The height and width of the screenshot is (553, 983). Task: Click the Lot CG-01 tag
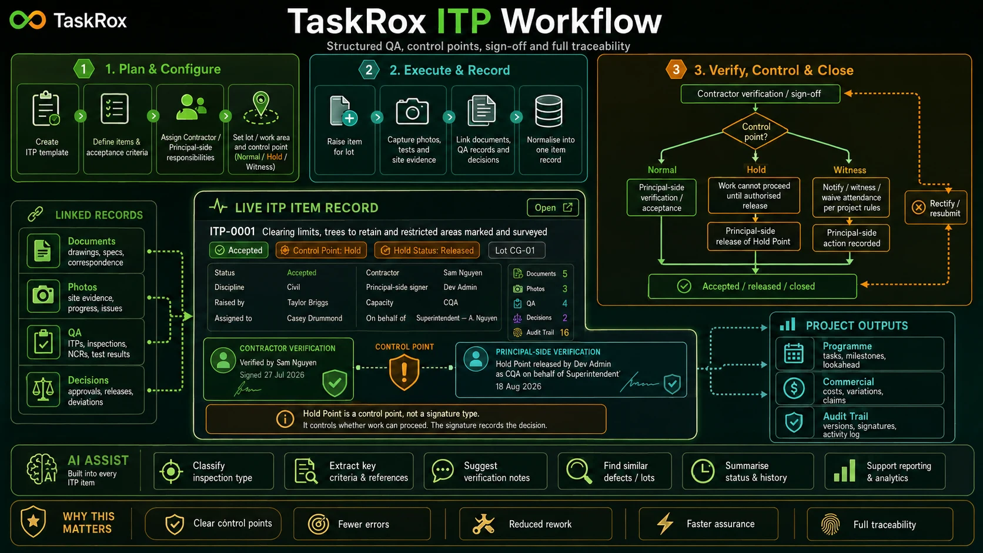(516, 250)
